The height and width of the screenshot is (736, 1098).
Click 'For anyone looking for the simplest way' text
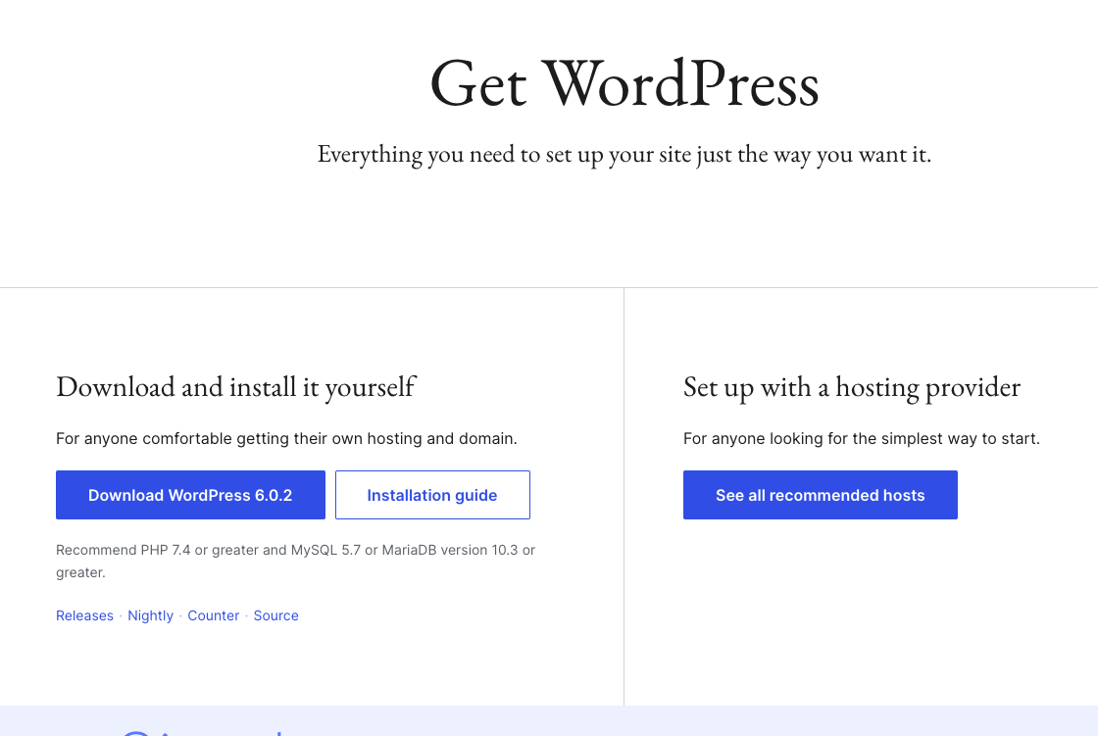(862, 439)
